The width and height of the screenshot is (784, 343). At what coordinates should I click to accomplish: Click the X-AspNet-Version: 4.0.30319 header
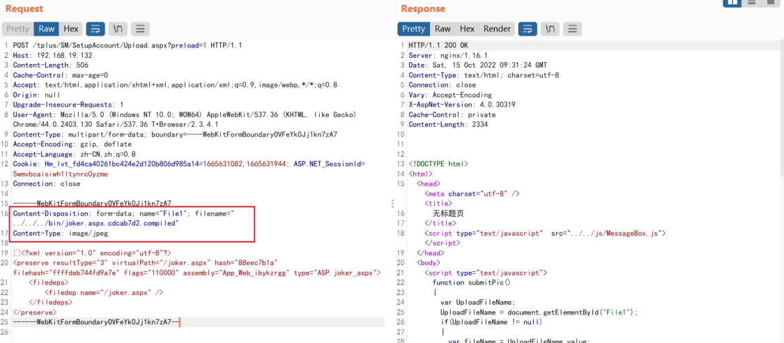click(462, 105)
